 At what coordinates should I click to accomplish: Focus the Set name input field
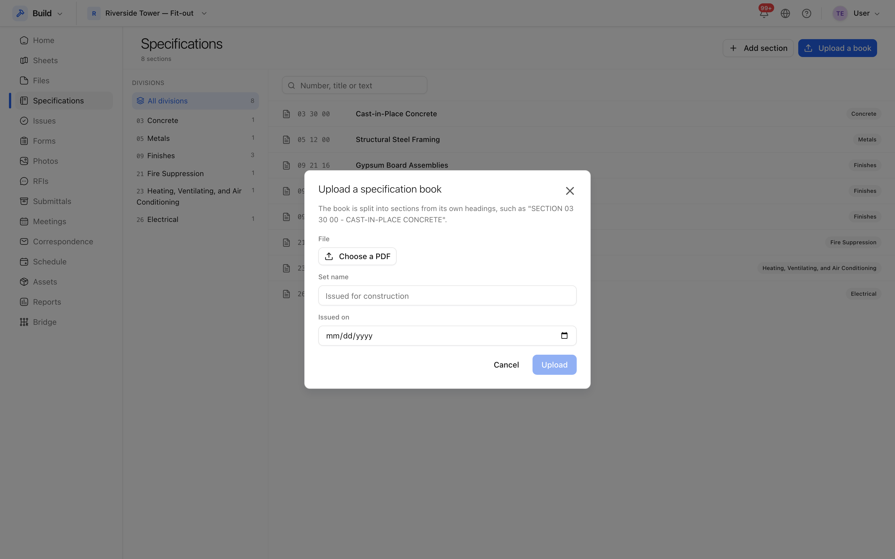[x=447, y=296]
